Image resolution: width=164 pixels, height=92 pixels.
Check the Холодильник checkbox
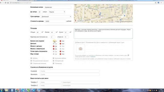pos(54,61)
